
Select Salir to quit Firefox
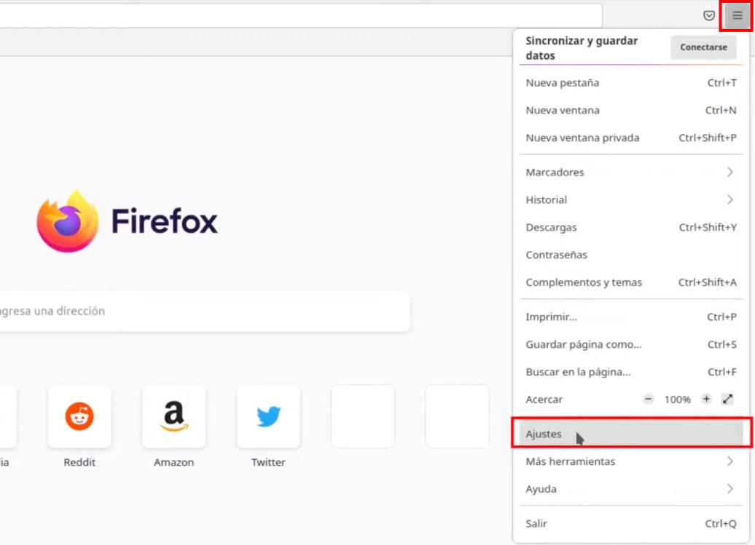pyautogui.click(x=631, y=523)
